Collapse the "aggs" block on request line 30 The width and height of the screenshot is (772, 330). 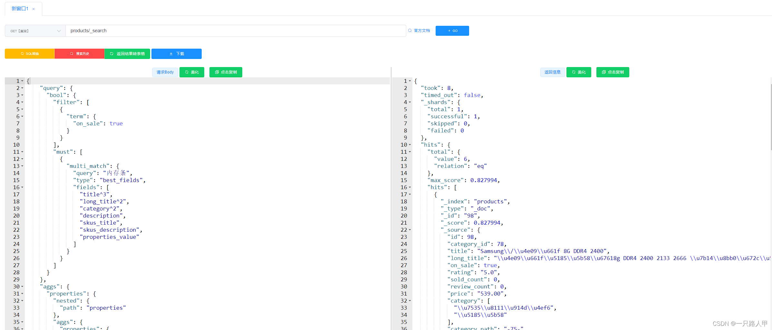coord(22,287)
